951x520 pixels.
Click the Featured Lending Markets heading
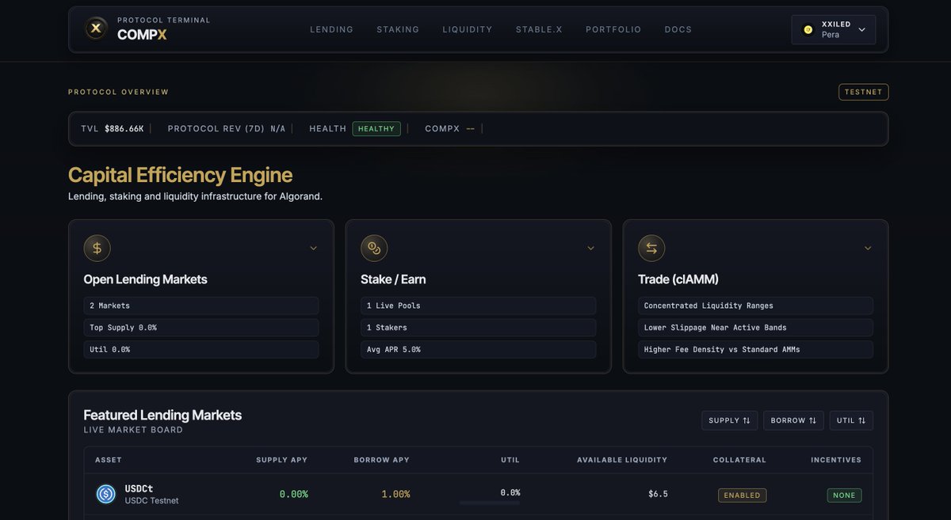point(162,415)
